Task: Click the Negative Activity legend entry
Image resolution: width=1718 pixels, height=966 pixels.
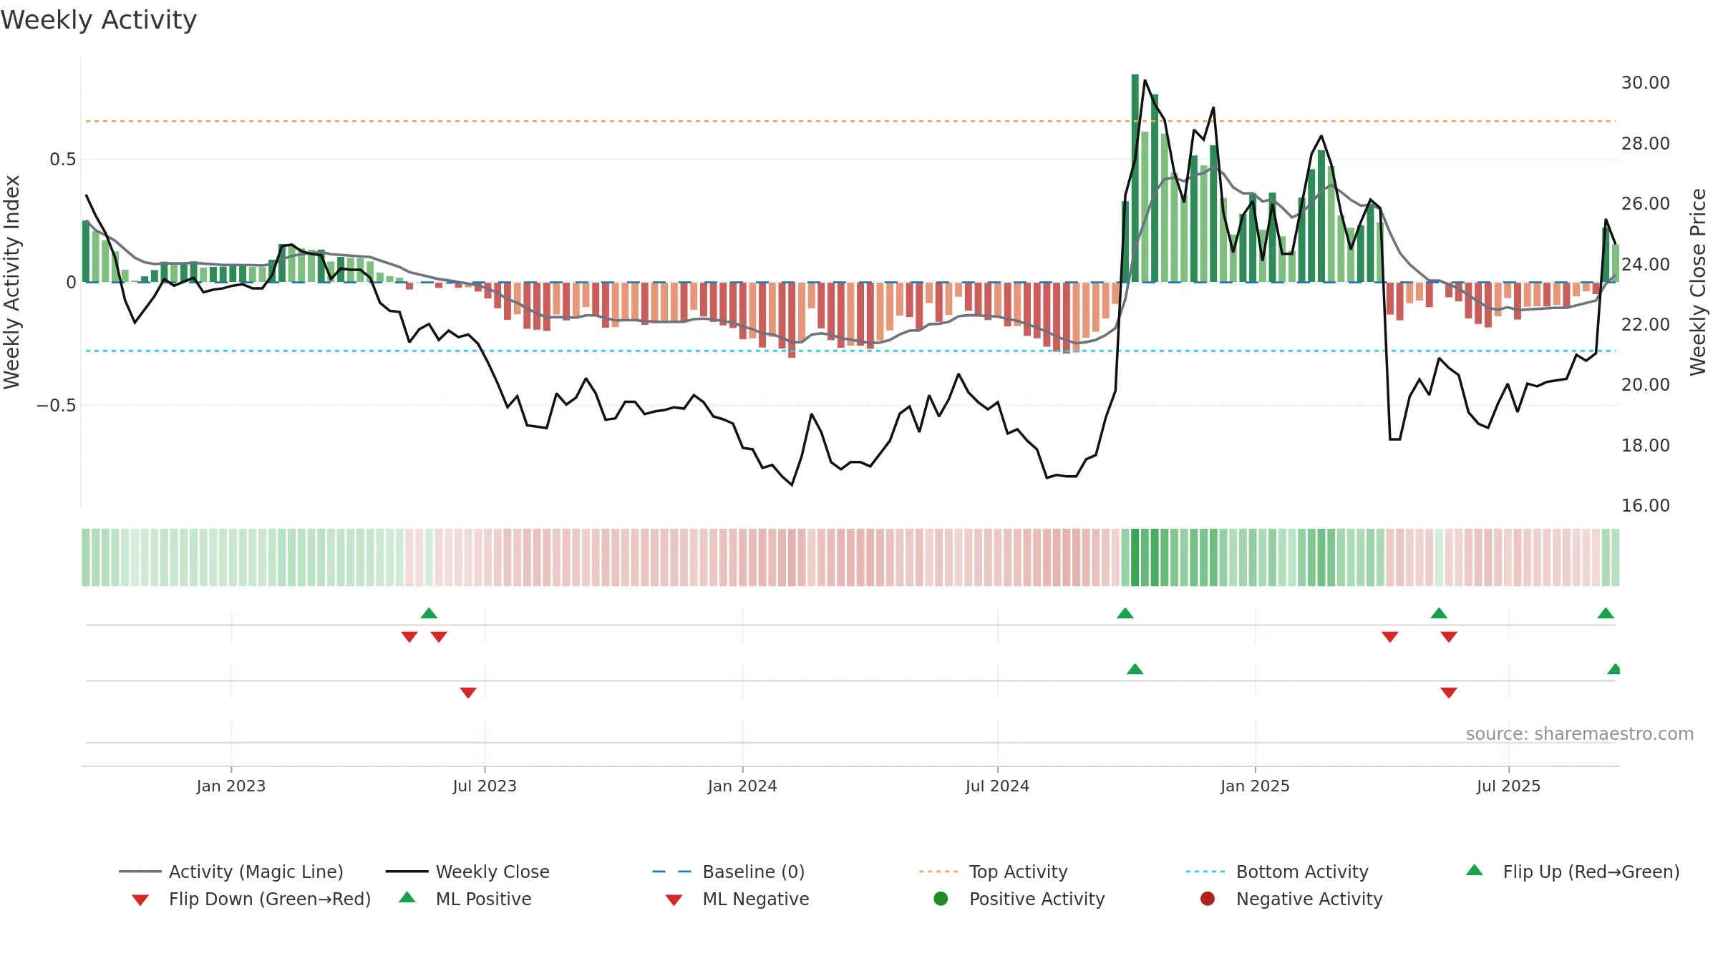Action: coord(1291,899)
